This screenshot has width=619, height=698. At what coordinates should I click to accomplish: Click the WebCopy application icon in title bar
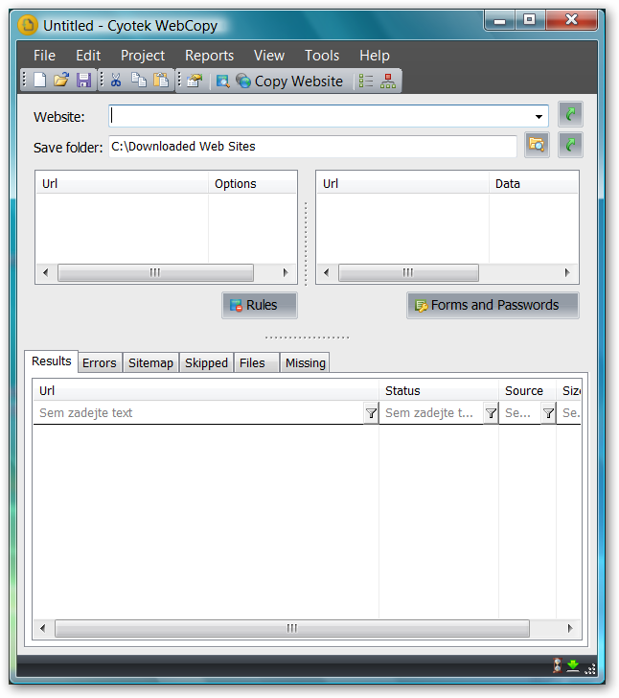[28, 25]
